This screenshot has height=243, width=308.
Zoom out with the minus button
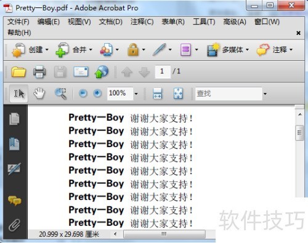tap(83, 94)
